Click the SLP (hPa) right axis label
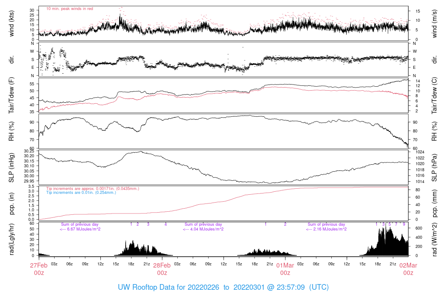This screenshot has width=447, height=305. [x=434, y=168]
